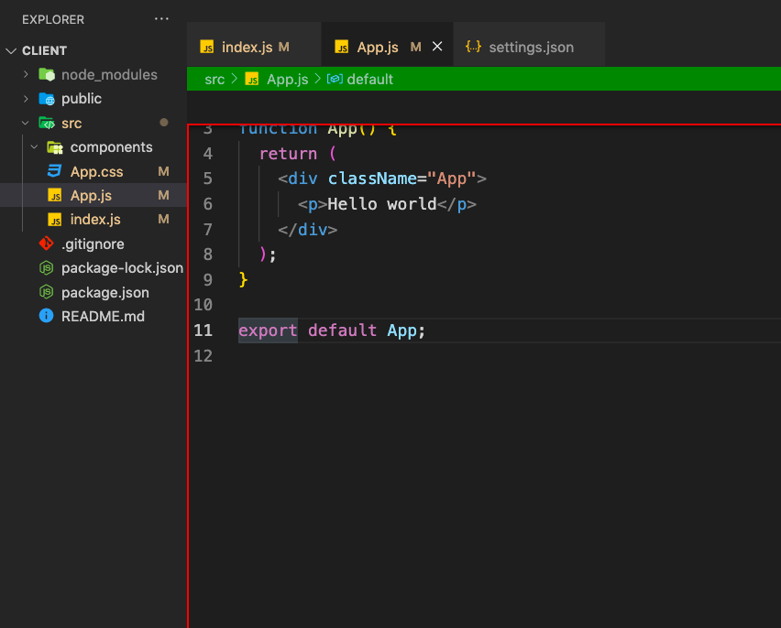Open index.js in the file tree

pos(93,220)
